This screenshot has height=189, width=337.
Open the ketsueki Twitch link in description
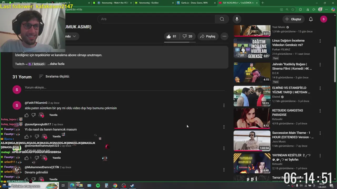[x=37, y=64]
